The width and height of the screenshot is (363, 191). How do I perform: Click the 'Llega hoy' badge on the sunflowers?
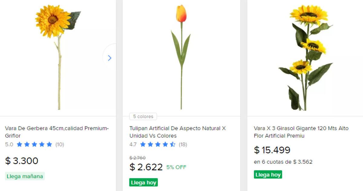(268, 175)
